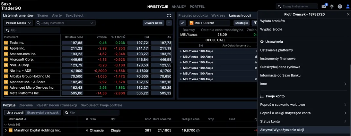This screenshot has height=136, width=351.
Task: Click the Ustawienia gear icon
Action: pos(262,42)
